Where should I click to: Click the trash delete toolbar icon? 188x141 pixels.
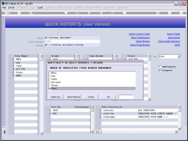coord(113,13)
